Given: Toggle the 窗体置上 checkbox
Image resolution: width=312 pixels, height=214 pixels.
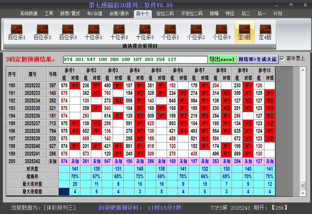Looking at the screenshot, I should 282,59.
